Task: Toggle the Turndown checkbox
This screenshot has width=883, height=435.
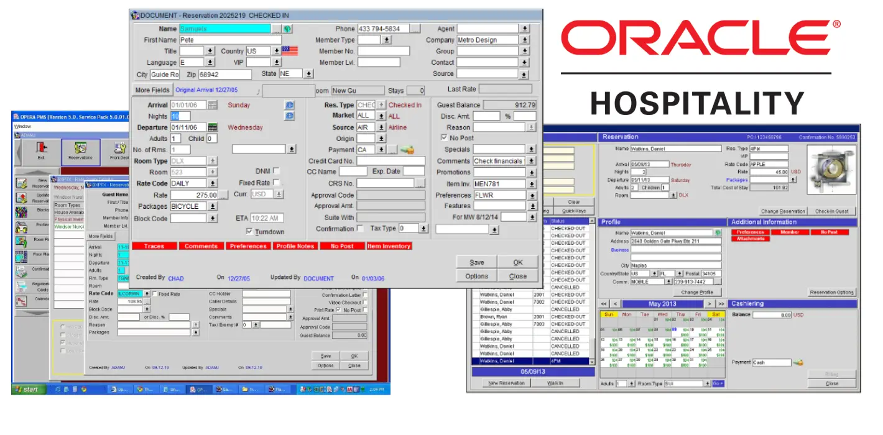Action: 249,232
